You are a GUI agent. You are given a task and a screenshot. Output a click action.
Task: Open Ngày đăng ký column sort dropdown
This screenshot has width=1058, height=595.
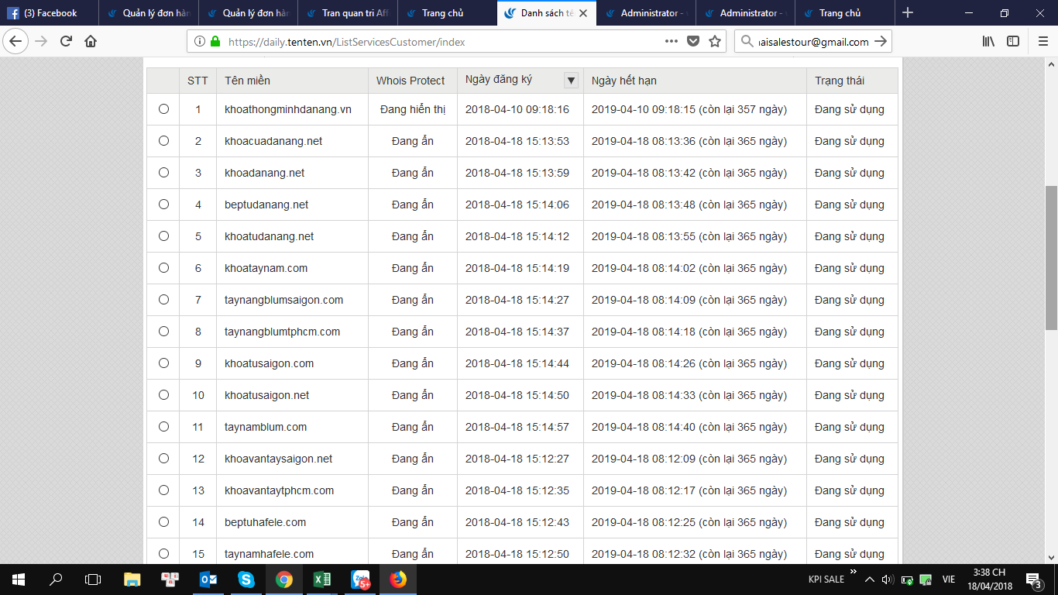(571, 80)
